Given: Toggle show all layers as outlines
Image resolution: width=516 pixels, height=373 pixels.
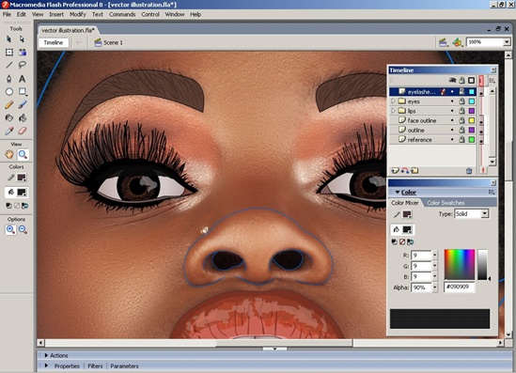Looking at the screenshot, I should (x=471, y=80).
